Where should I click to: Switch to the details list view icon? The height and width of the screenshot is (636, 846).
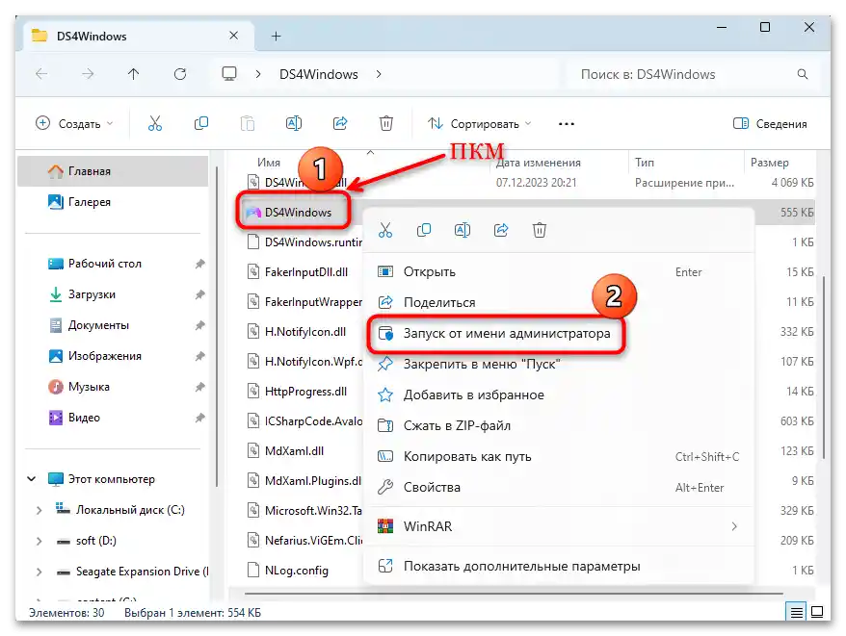tap(796, 612)
